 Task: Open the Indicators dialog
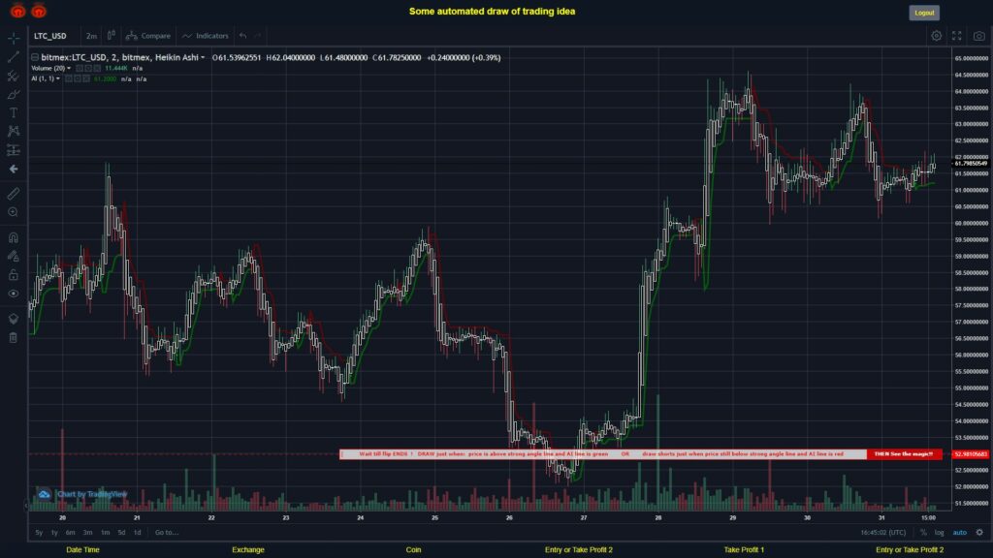point(206,36)
